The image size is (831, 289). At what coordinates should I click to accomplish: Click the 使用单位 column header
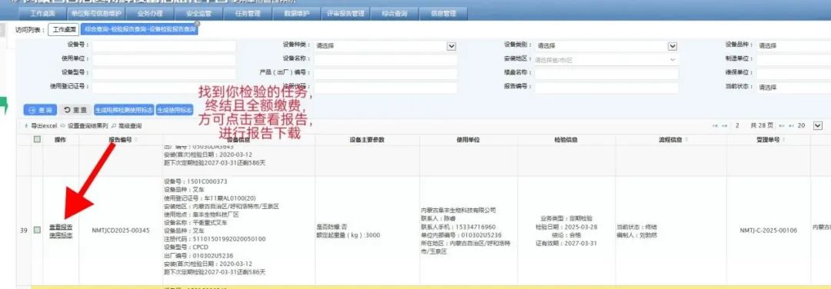click(469, 140)
